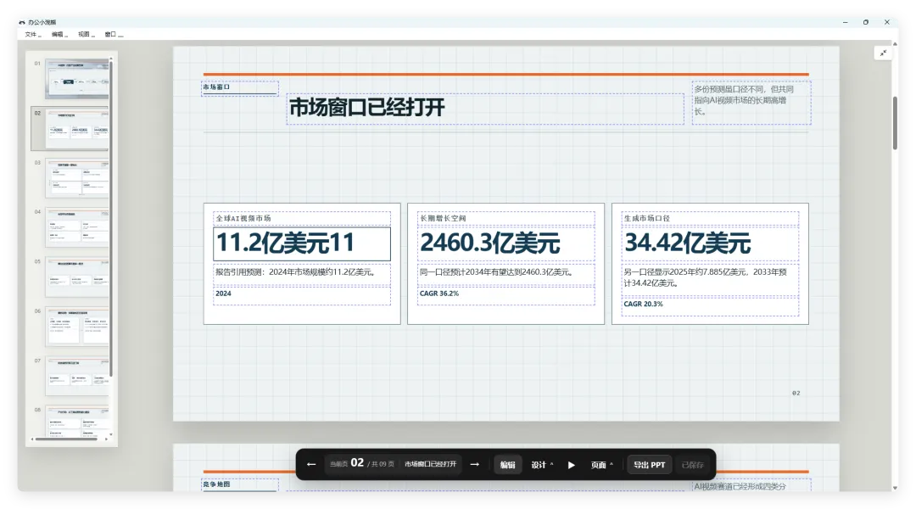Collapse fullscreen view using the top-right arrows icon

[883, 53]
